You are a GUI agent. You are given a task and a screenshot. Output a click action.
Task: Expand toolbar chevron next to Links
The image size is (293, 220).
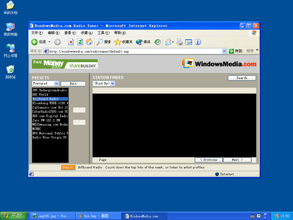(257, 50)
